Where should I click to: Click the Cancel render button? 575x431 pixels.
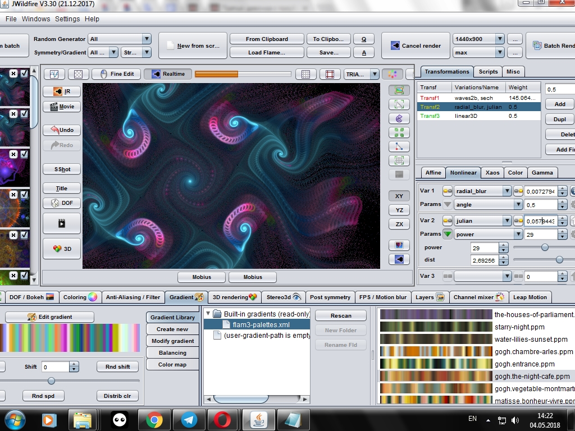point(416,45)
